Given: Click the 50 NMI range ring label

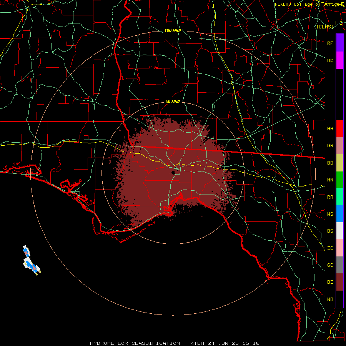Looking at the screenshot, I should [x=173, y=102].
